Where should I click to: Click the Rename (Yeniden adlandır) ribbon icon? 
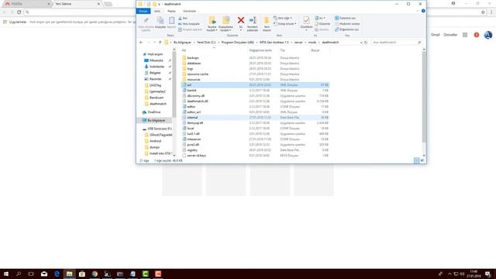253,24
